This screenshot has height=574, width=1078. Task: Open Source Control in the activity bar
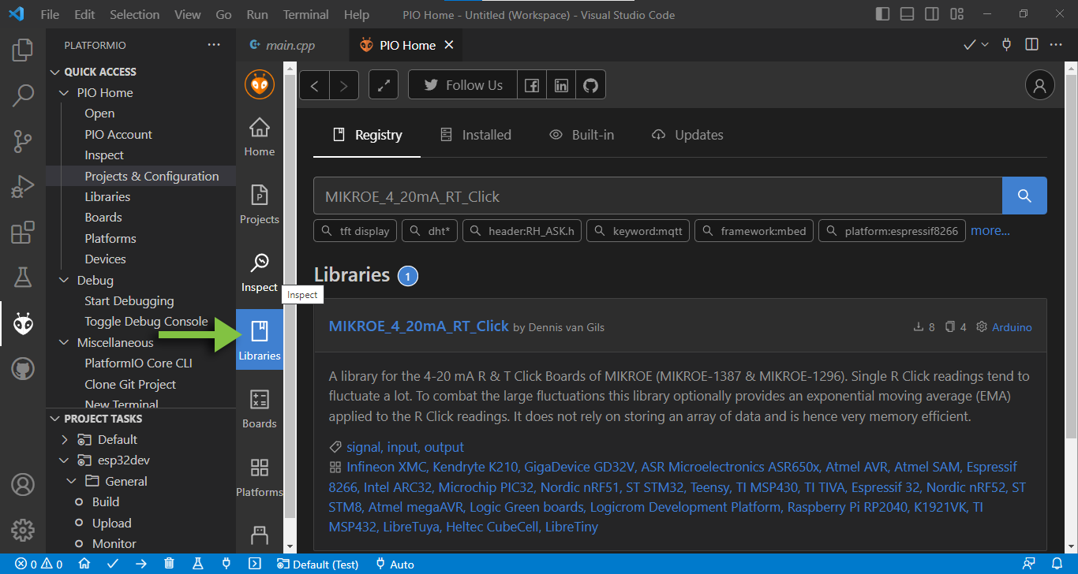[23, 142]
